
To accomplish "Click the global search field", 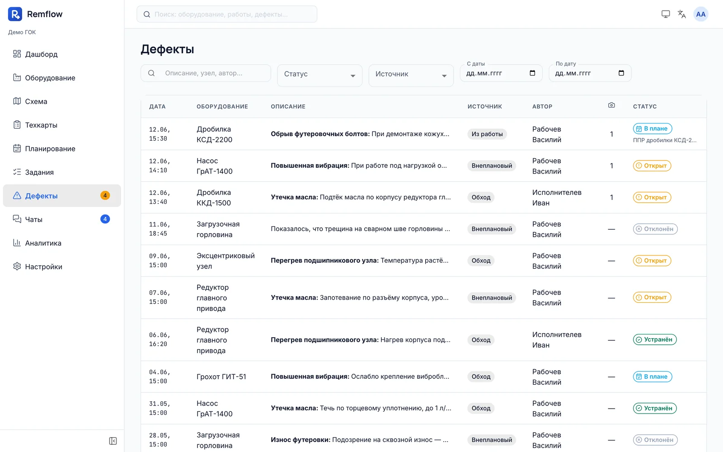I will pos(227,14).
